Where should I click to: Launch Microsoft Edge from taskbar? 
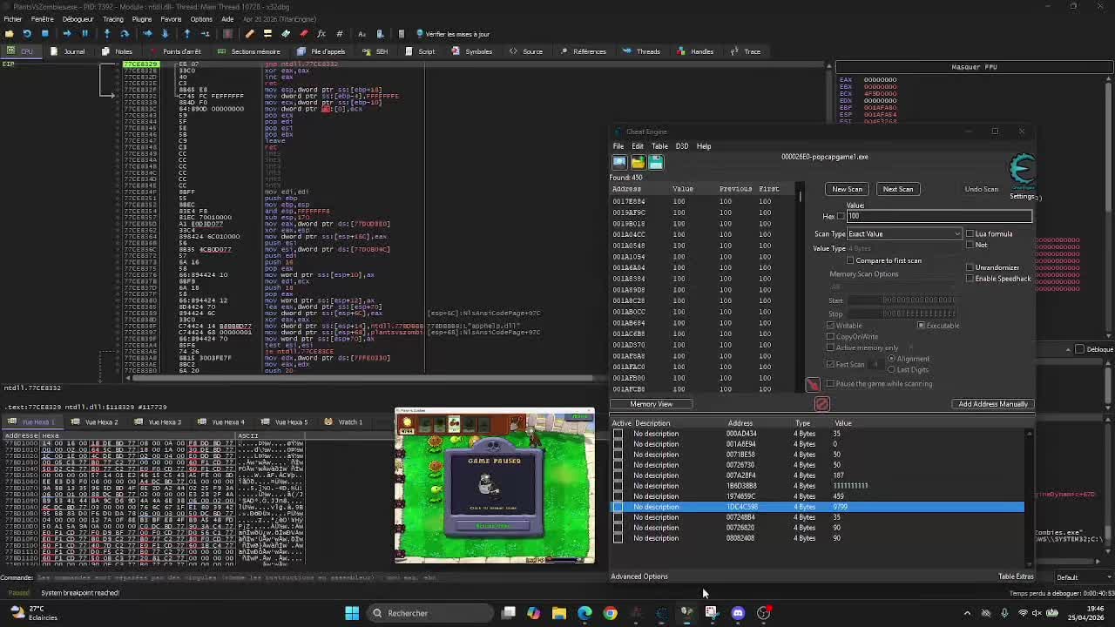[585, 613]
